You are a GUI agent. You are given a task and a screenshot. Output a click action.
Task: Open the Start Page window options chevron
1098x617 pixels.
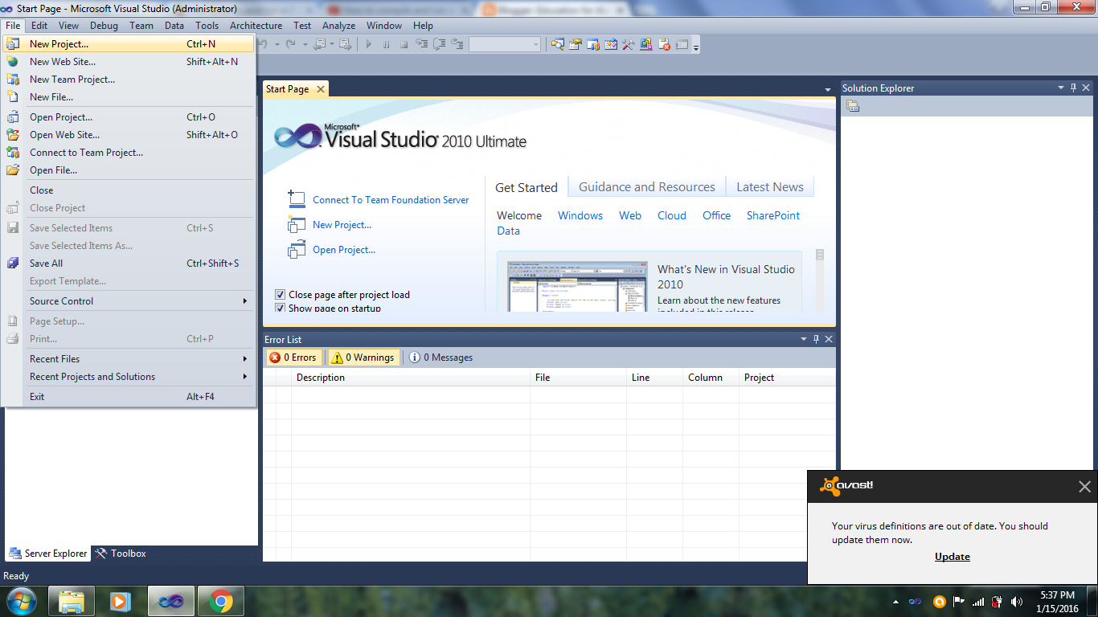(828, 89)
